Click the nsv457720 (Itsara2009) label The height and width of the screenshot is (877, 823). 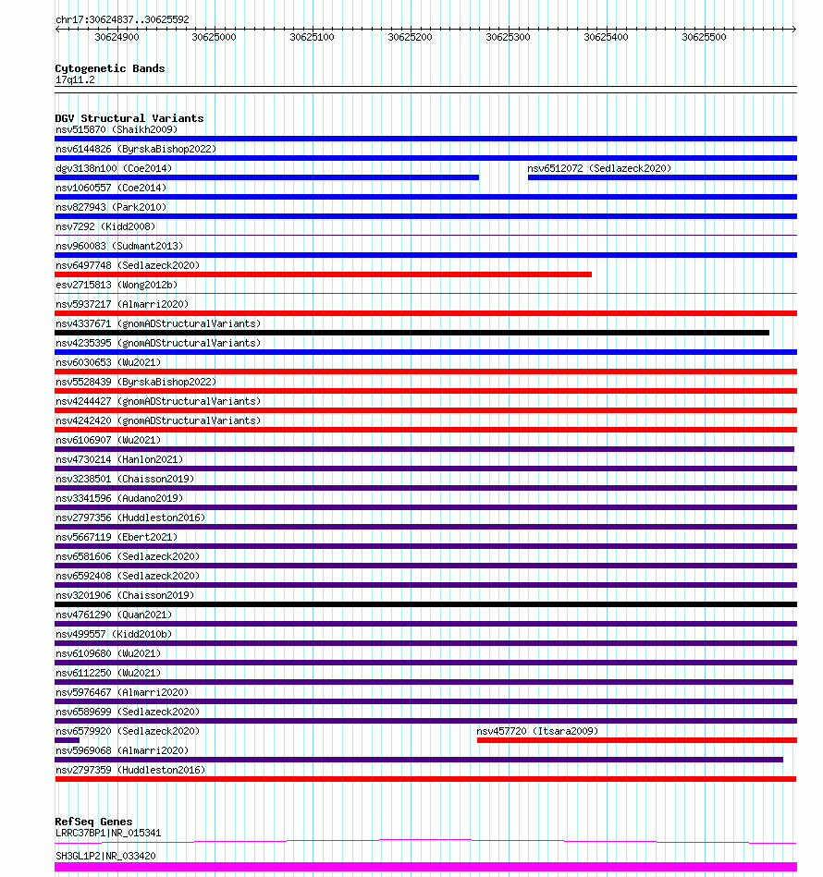pyautogui.click(x=537, y=731)
